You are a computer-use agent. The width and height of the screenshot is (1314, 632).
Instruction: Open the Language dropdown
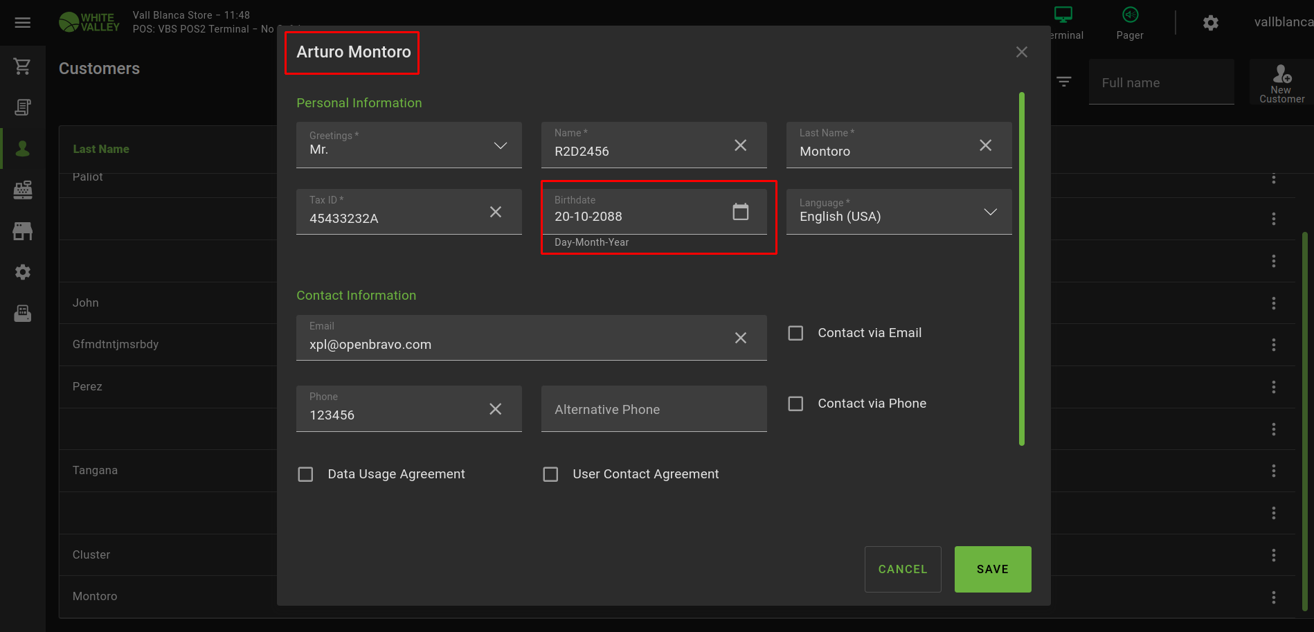(x=990, y=212)
